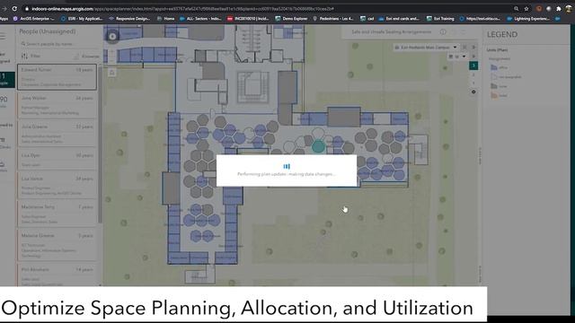Click the plan info icon beside plan name
The width and height of the screenshot is (575, 323).
click(x=443, y=32)
